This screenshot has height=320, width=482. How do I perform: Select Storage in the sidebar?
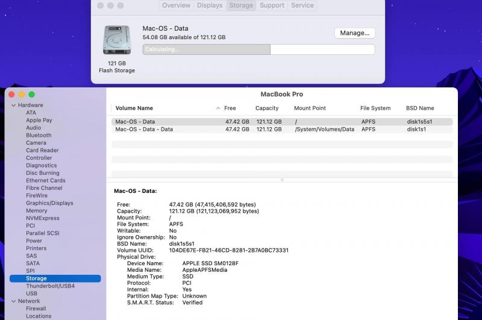[55, 278]
